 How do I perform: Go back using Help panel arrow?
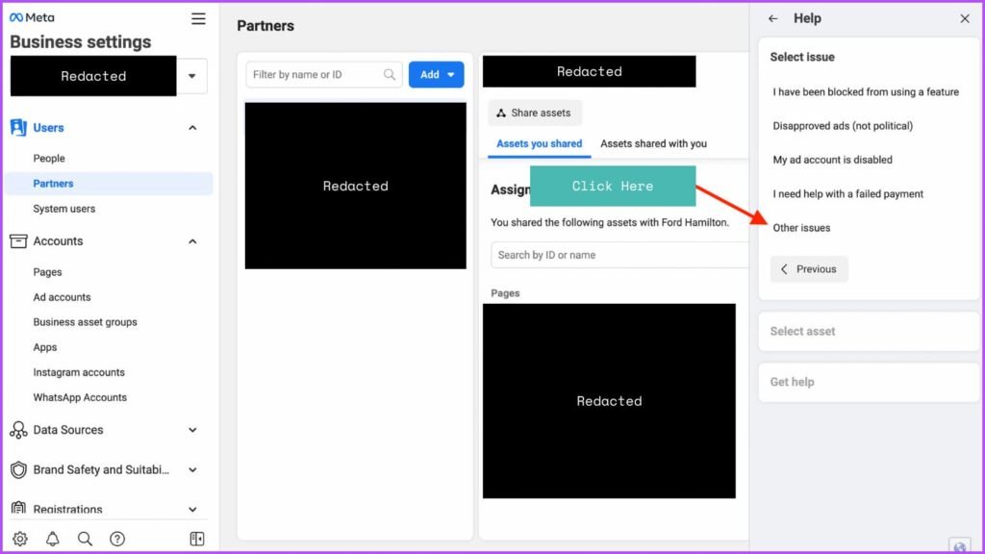(x=772, y=19)
